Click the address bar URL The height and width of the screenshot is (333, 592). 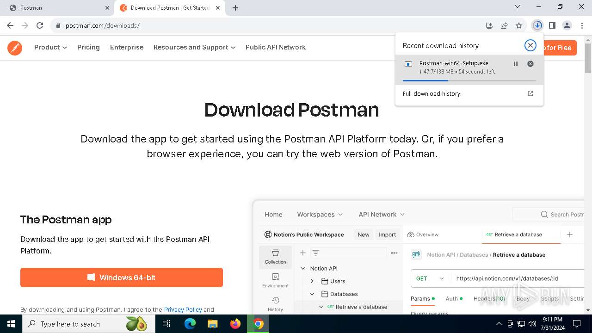[x=103, y=25]
